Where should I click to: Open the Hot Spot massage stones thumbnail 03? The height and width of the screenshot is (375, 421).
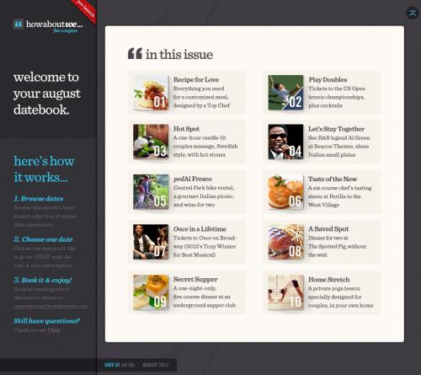[151, 142]
